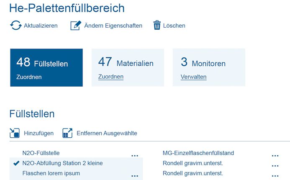Select the 3 Monitoren tile

coord(209,67)
